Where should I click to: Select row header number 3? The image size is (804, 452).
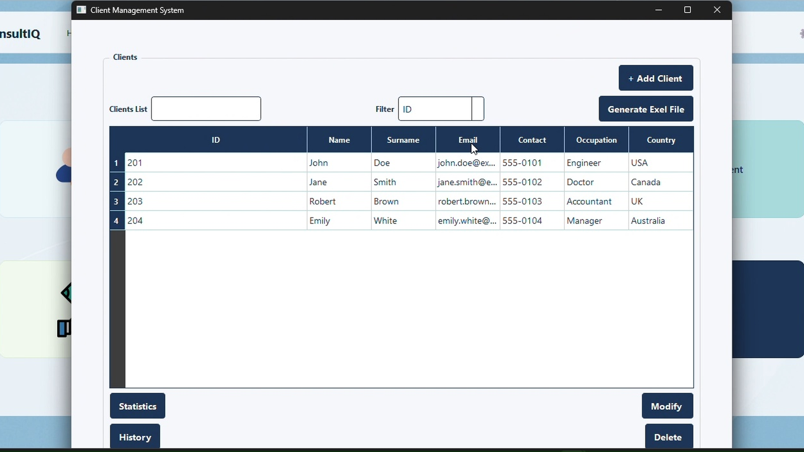coord(117,201)
